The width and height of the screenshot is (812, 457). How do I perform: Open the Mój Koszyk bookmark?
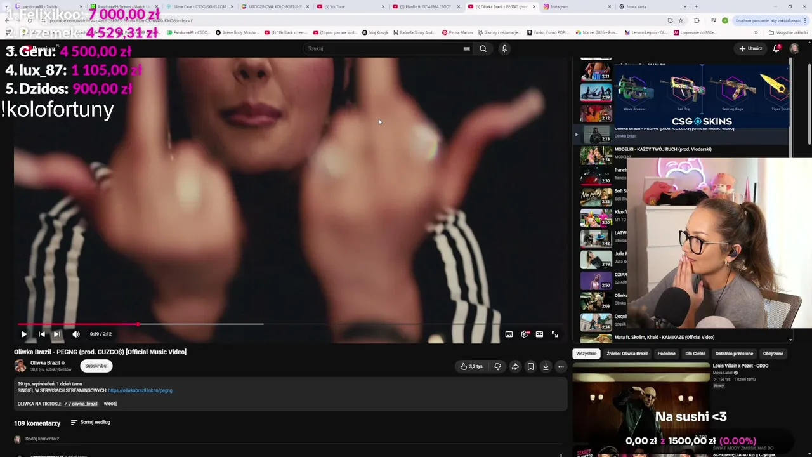[x=374, y=32]
